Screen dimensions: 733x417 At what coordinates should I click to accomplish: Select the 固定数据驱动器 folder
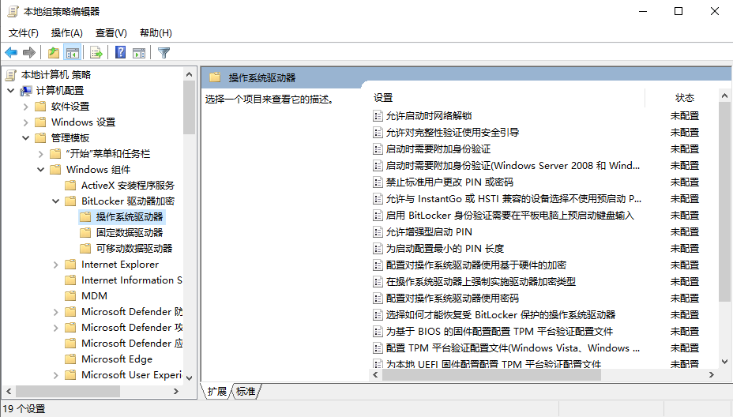coord(129,233)
